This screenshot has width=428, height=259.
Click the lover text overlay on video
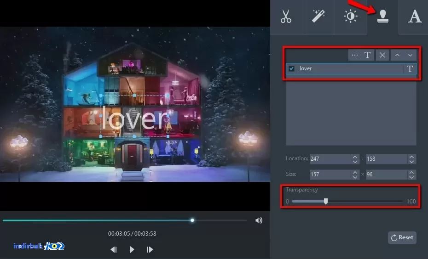[134, 118]
